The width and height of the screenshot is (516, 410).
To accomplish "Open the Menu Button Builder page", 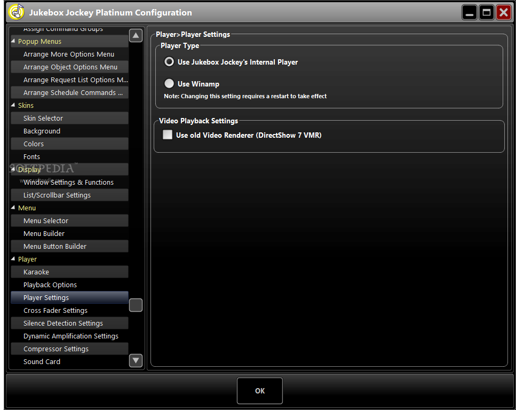I will point(69,246).
